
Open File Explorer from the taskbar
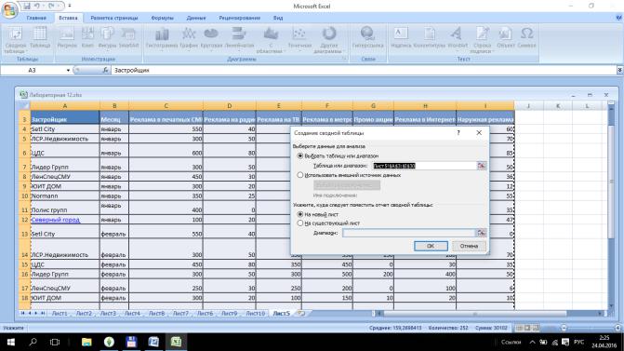[x=86, y=342]
